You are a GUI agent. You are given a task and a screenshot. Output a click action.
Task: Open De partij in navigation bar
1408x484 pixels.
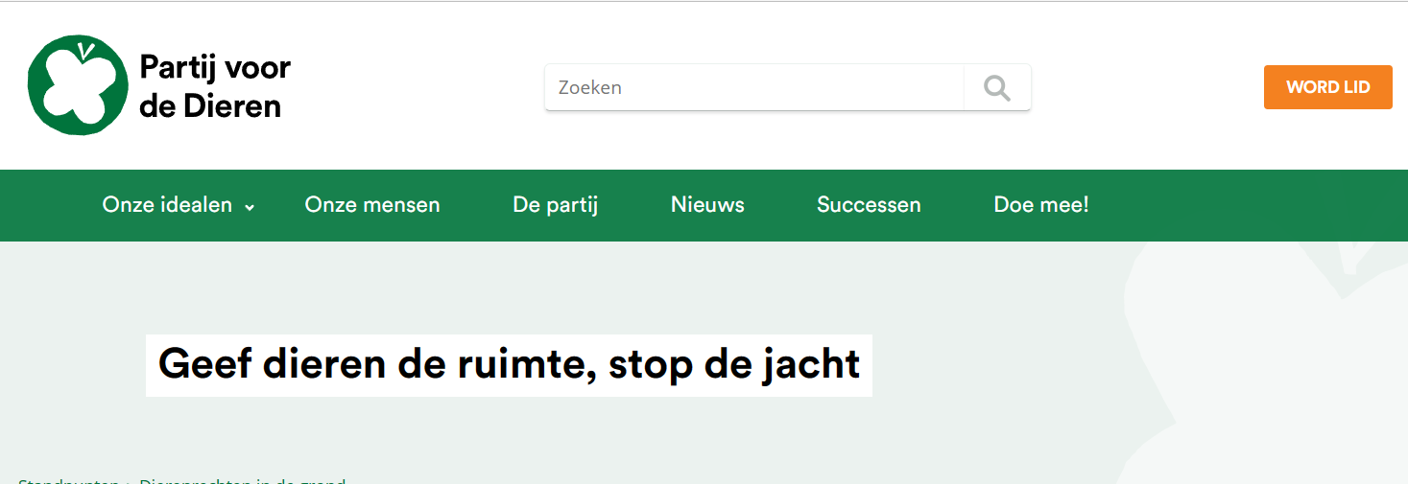[x=556, y=205]
